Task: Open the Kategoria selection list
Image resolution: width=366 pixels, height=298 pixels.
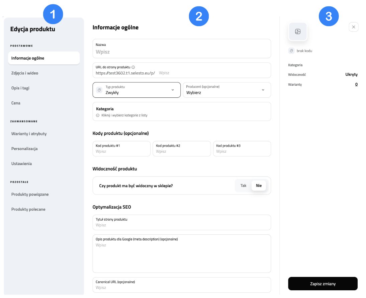Action: (182, 111)
